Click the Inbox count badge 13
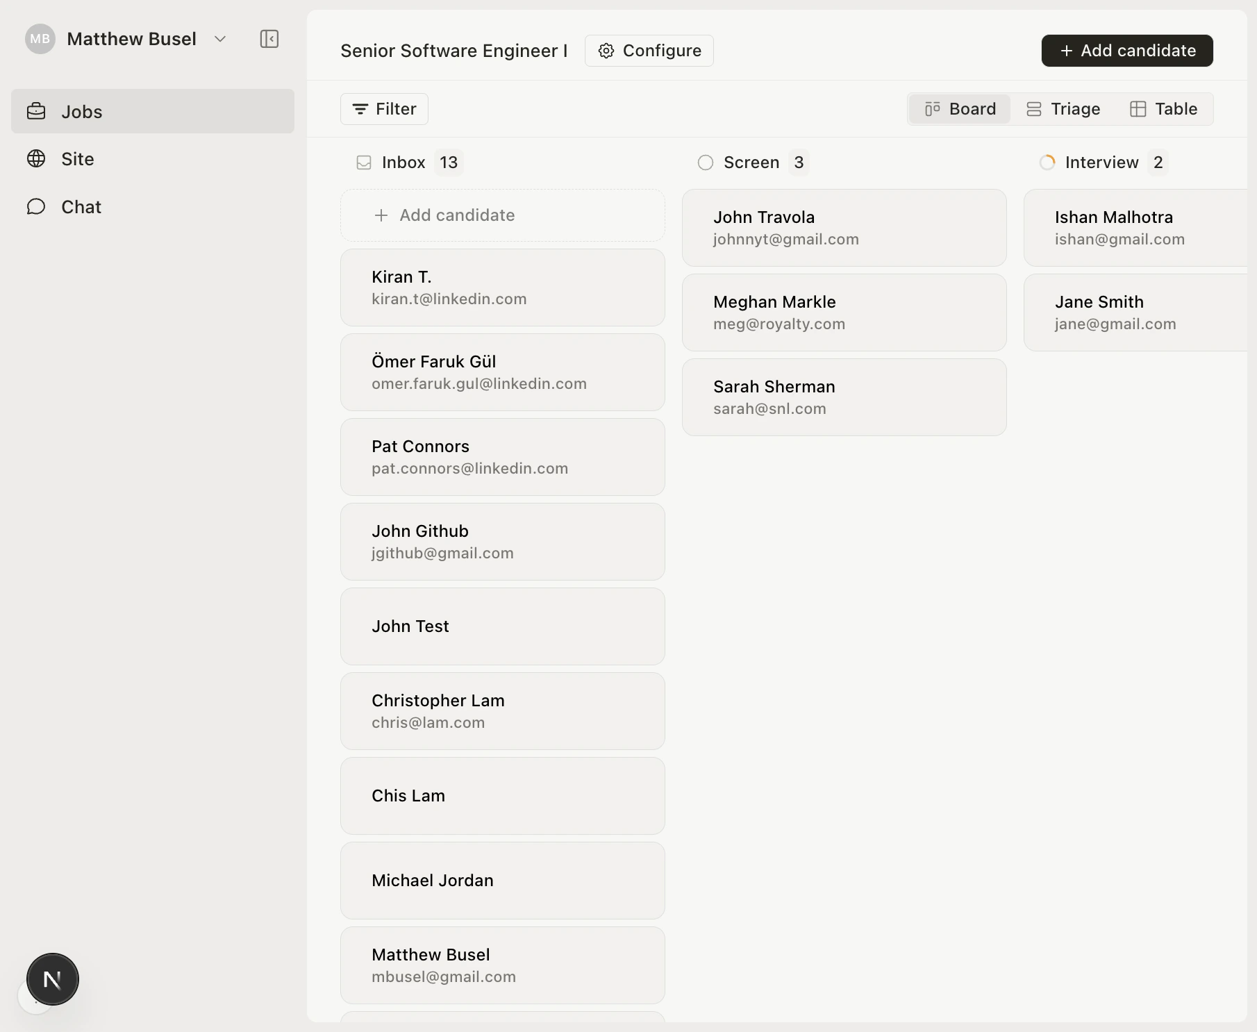The image size is (1257, 1032). coord(449,163)
